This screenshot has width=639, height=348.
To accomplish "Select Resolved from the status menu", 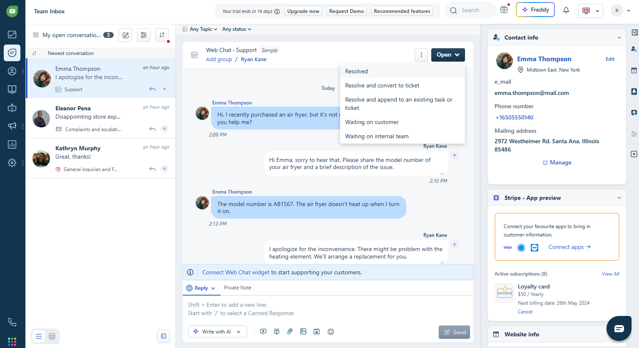I will pyautogui.click(x=356, y=71).
